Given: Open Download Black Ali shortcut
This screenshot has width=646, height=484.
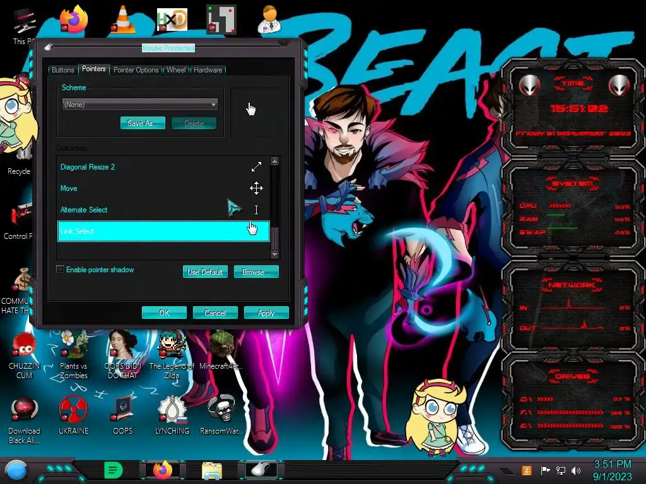Looking at the screenshot, I should point(24,420).
